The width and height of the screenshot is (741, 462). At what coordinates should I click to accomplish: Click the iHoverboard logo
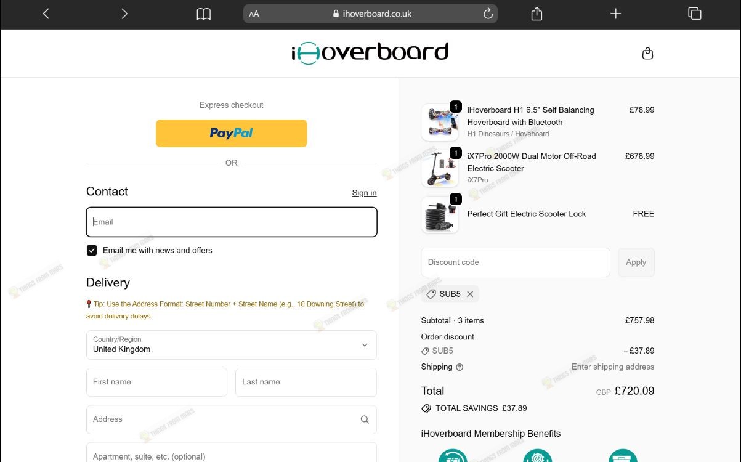click(x=370, y=53)
